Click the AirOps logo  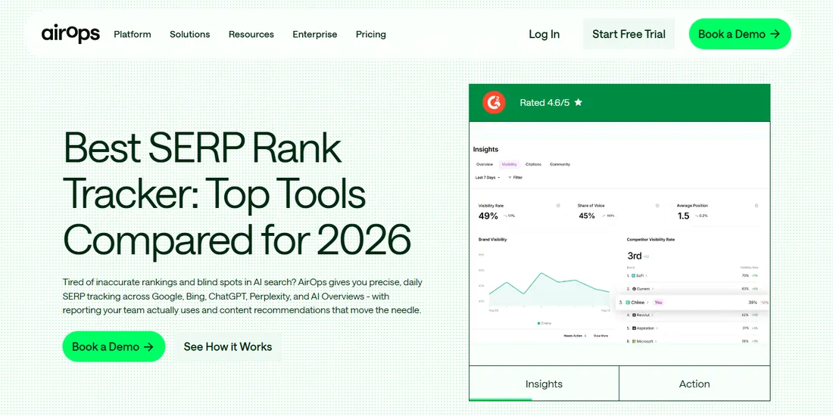tap(70, 34)
